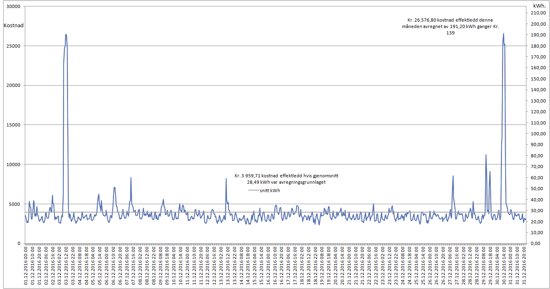Click the peak near 27.12.2016 on the line
Viewport: 550px width, 289px height.
453,176
